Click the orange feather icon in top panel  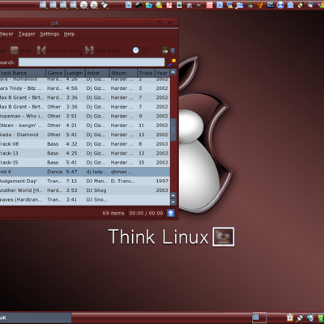(260, 5)
